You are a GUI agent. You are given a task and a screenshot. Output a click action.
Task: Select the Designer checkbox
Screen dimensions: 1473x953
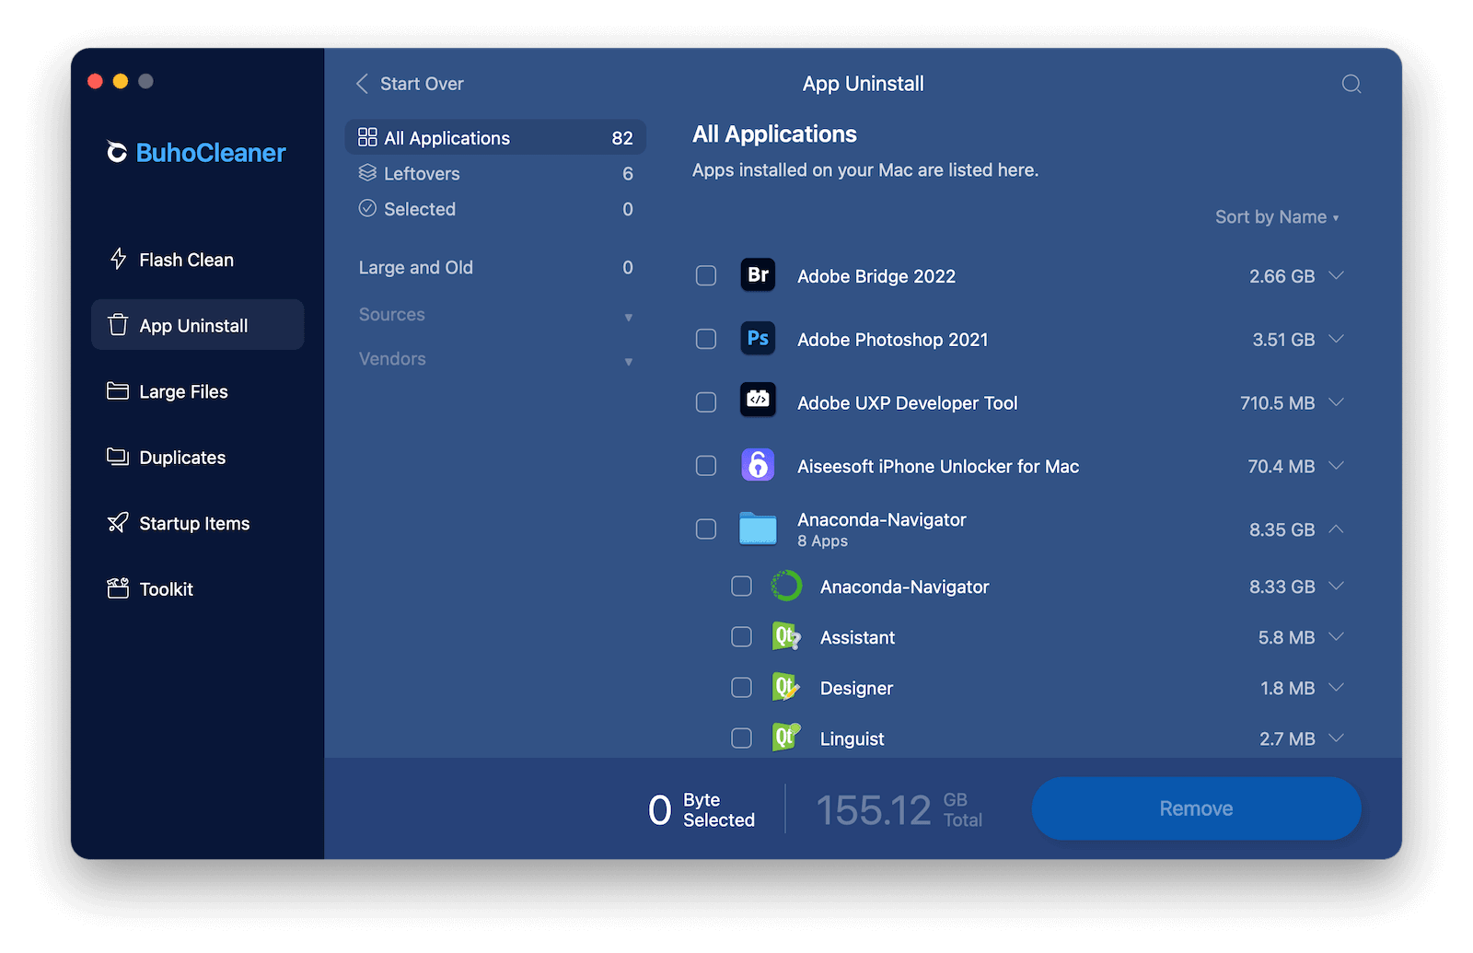point(741,688)
